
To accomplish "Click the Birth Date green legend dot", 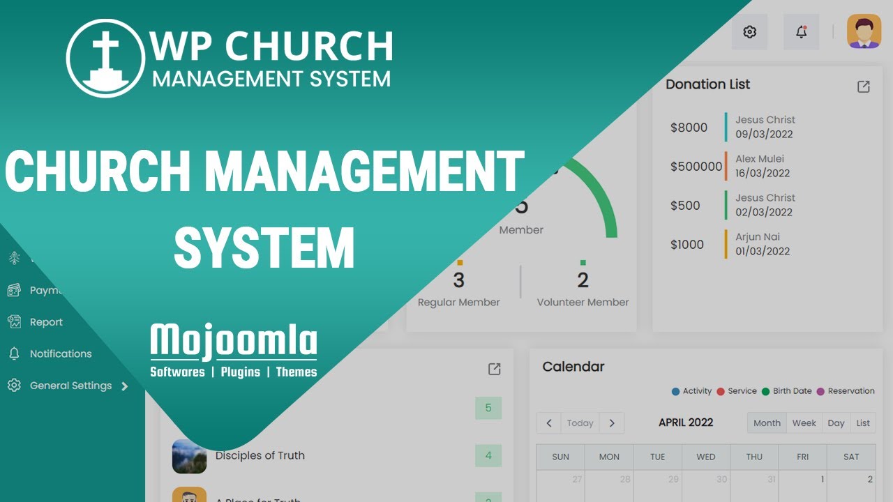I will [x=765, y=392].
